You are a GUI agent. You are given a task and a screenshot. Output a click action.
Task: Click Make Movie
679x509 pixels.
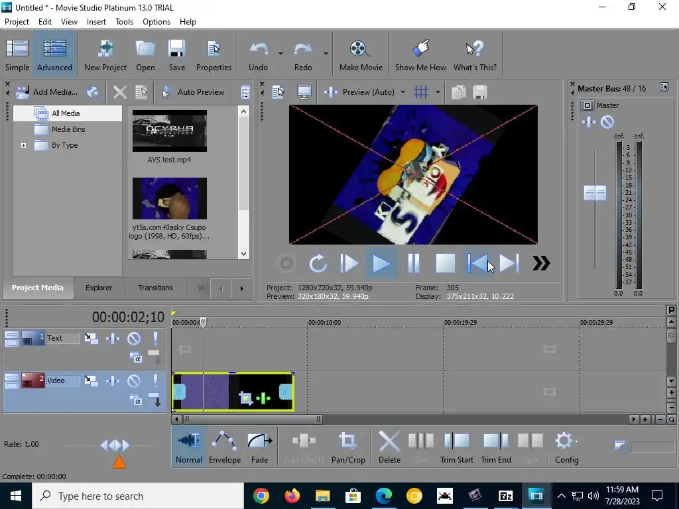click(x=361, y=56)
